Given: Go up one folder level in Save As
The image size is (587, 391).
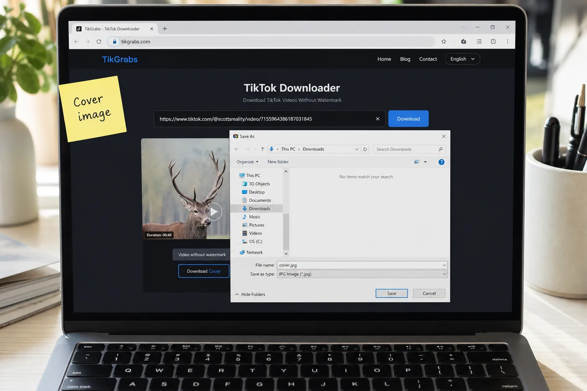Looking at the screenshot, I should [262, 149].
